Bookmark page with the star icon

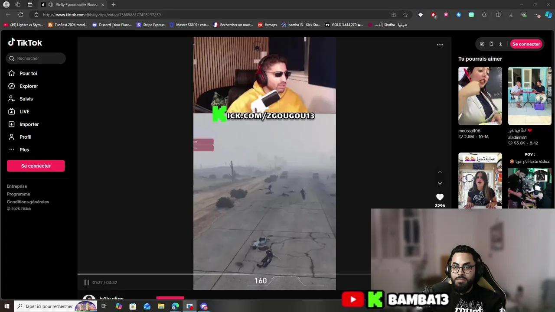point(405,15)
